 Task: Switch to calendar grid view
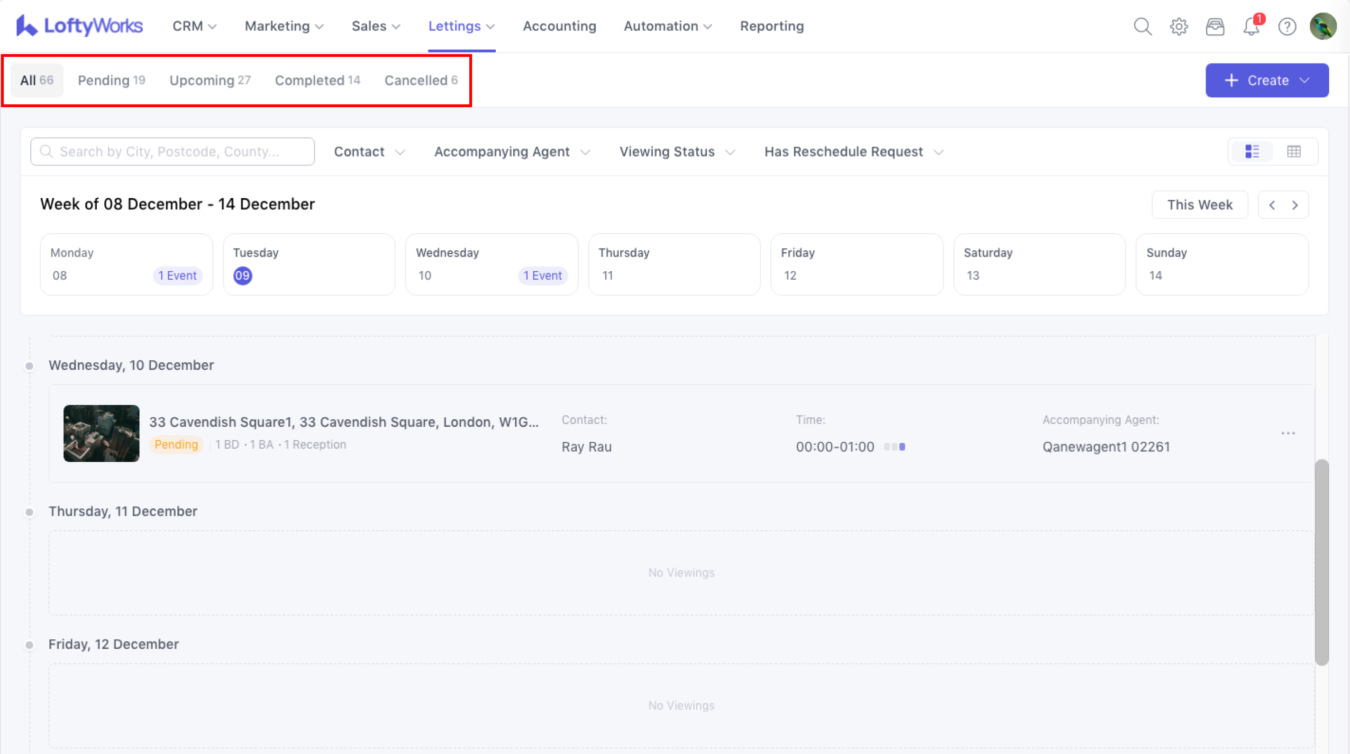pos(1294,152)
